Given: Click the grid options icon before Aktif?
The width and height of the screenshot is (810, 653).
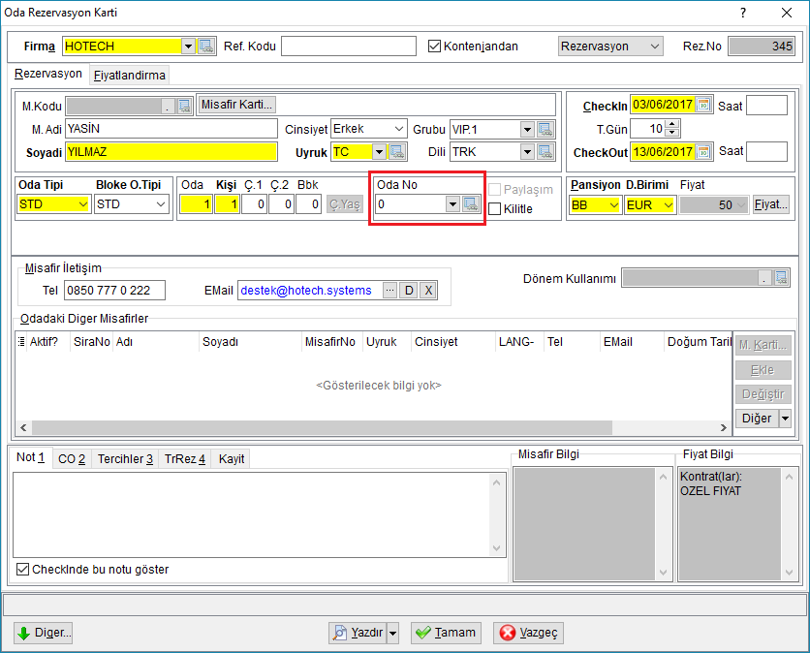Looking at the screenshot, I should point(21,341).
